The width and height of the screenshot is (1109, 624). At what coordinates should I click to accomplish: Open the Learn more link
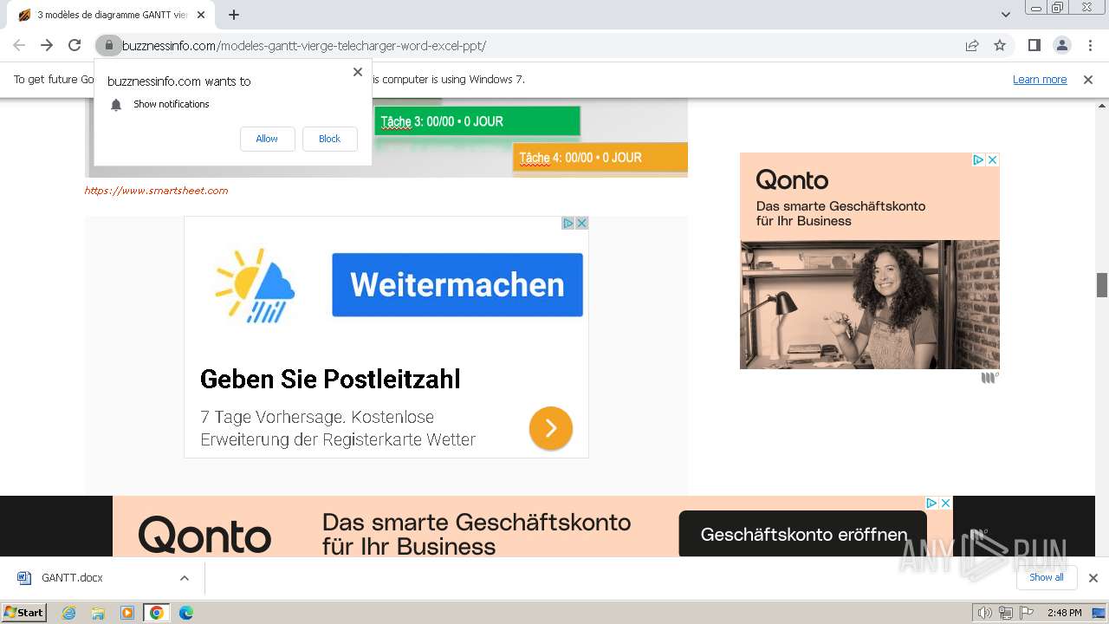1040,80
